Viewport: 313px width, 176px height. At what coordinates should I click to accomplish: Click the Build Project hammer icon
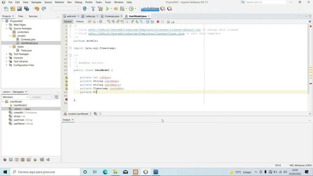pyautogui.click(x=93, y=9)
